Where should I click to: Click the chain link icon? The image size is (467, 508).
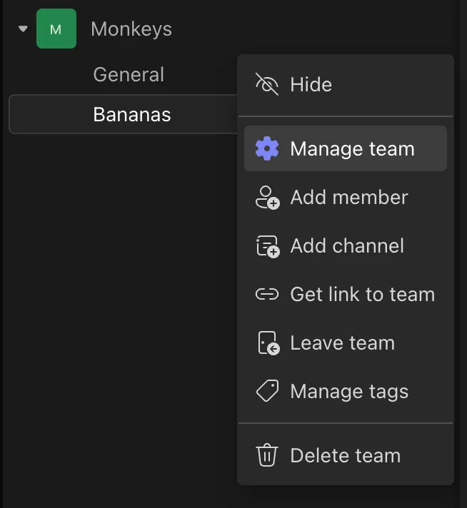click(267, 294)
